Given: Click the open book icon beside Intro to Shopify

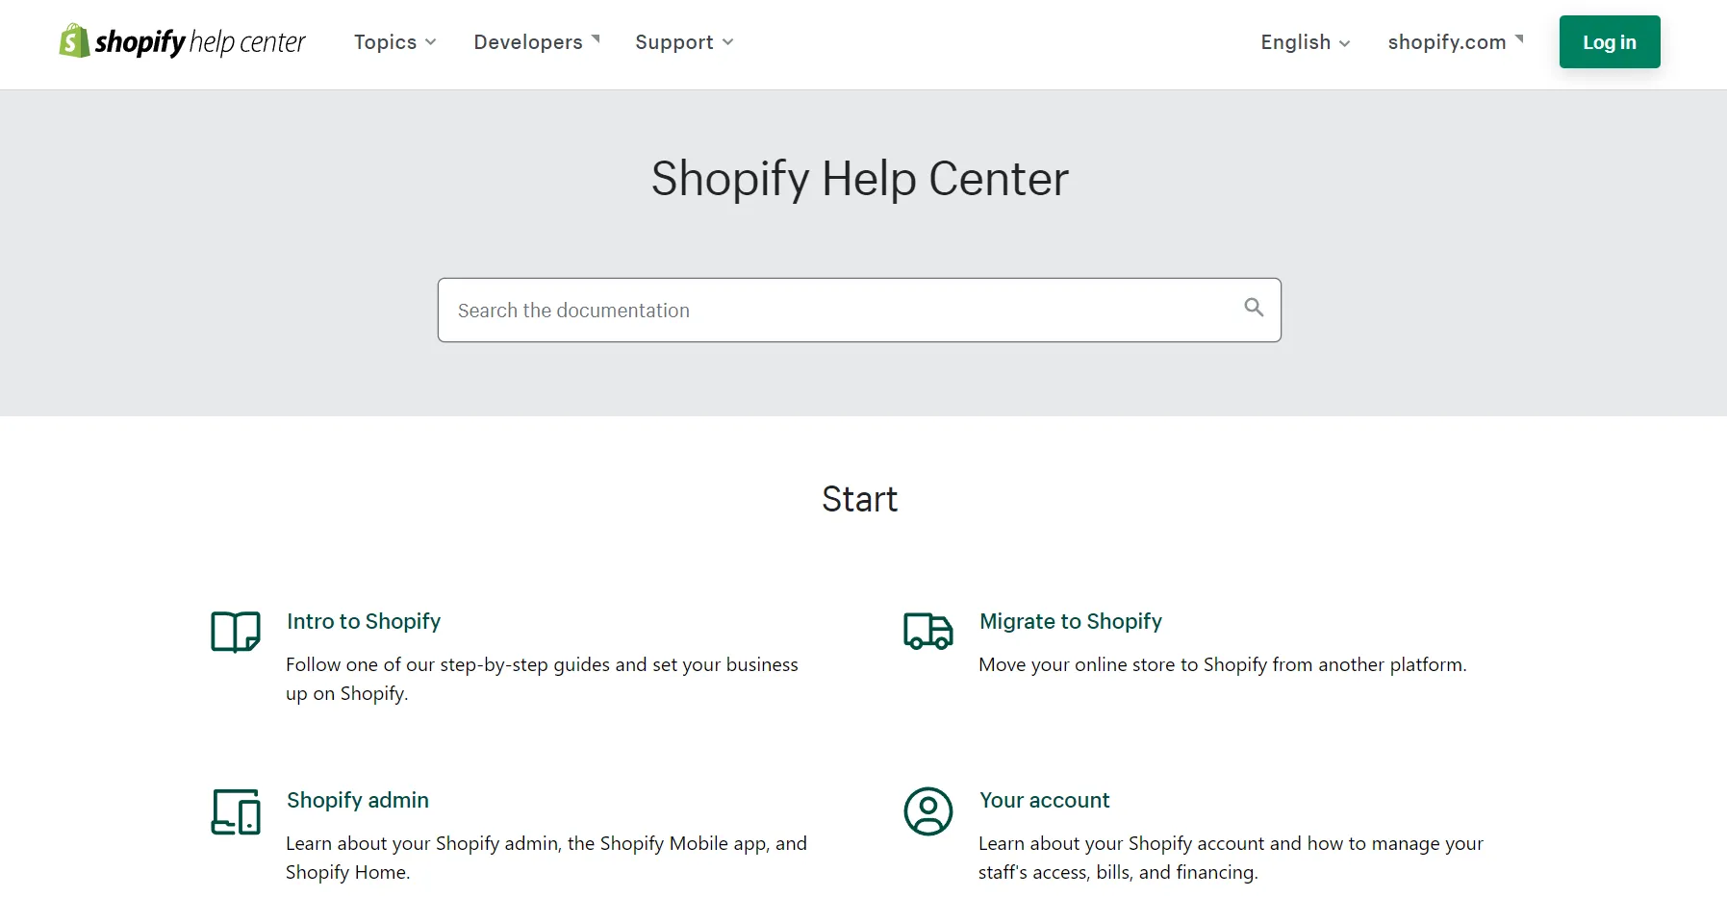Looking at the screenshot, I should 236,632.
